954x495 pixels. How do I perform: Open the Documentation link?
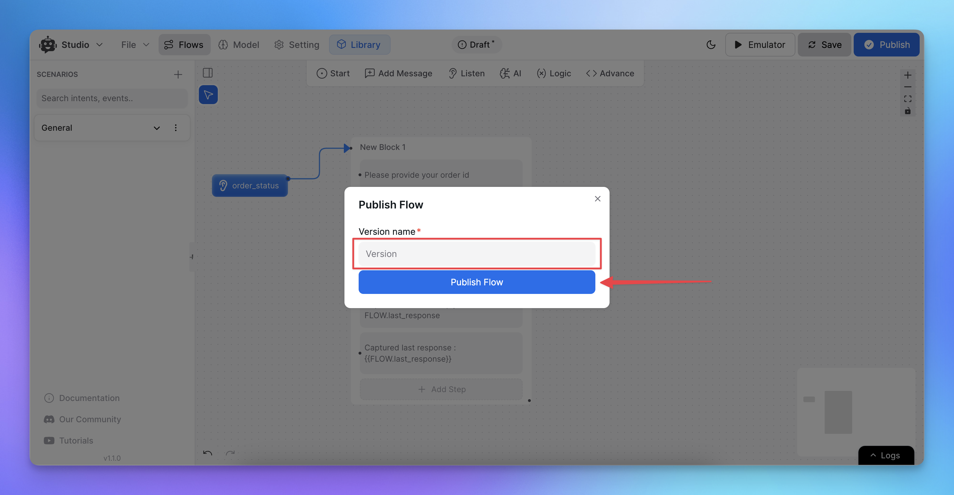pyautogui.click(x=82, y=398)
